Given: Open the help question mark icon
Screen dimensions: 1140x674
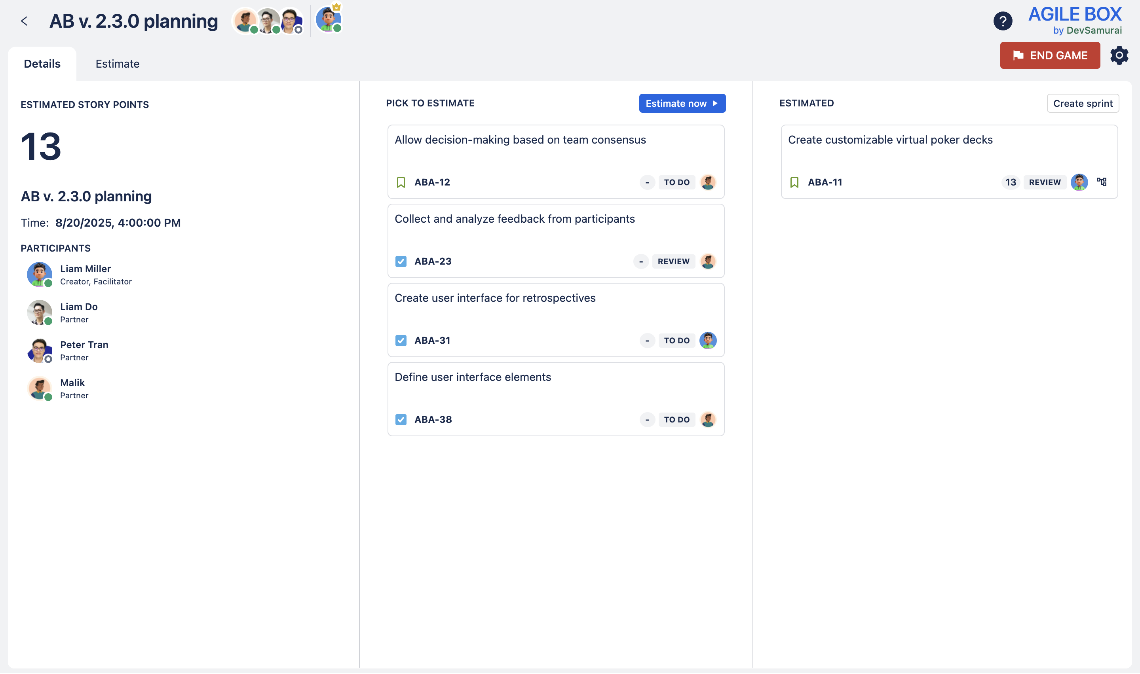Looking at the screenshot, I should point(1002,21).
